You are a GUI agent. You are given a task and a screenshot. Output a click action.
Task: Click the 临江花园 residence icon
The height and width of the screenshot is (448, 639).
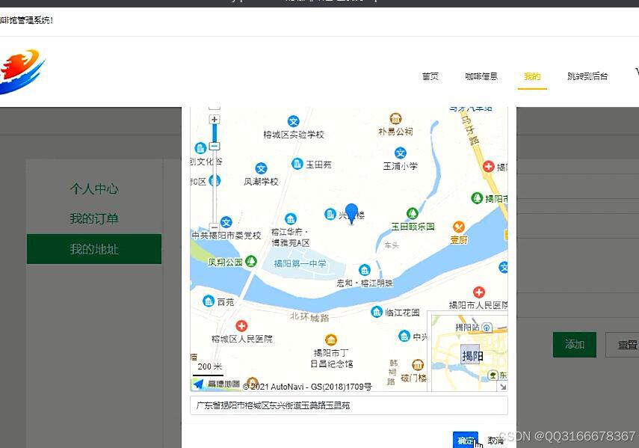[377, 312]
